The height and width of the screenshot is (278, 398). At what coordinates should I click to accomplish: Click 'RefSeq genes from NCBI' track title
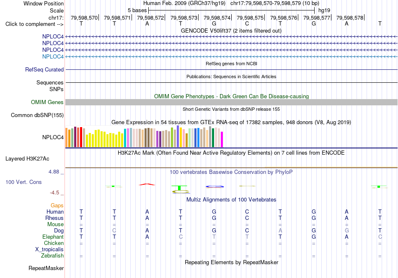(x=231, y=64)
